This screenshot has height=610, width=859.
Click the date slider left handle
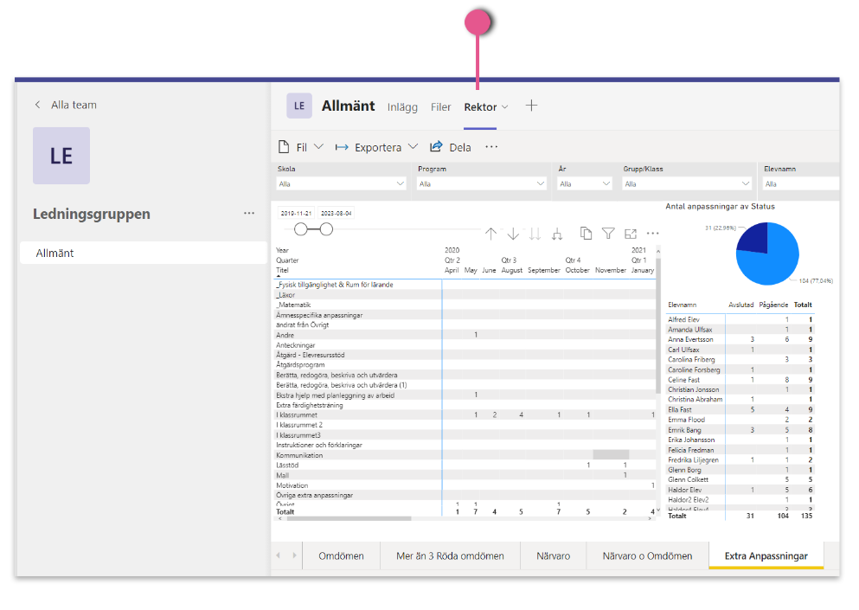tap(301, 229)
